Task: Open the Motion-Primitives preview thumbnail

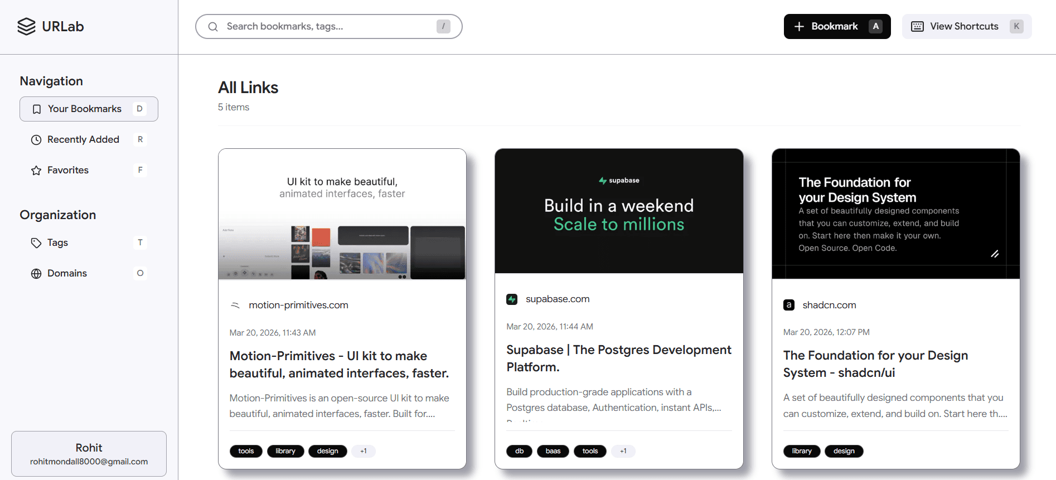Action: [x=342, y=214]
